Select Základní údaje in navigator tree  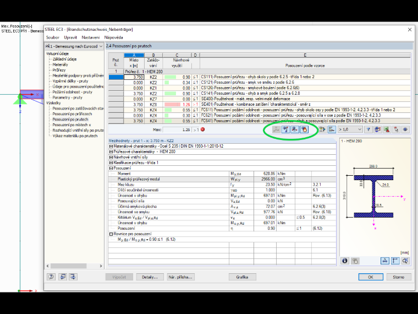64,59
